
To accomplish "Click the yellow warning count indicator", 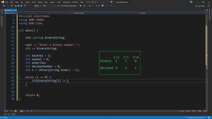I will click(22, 111).
